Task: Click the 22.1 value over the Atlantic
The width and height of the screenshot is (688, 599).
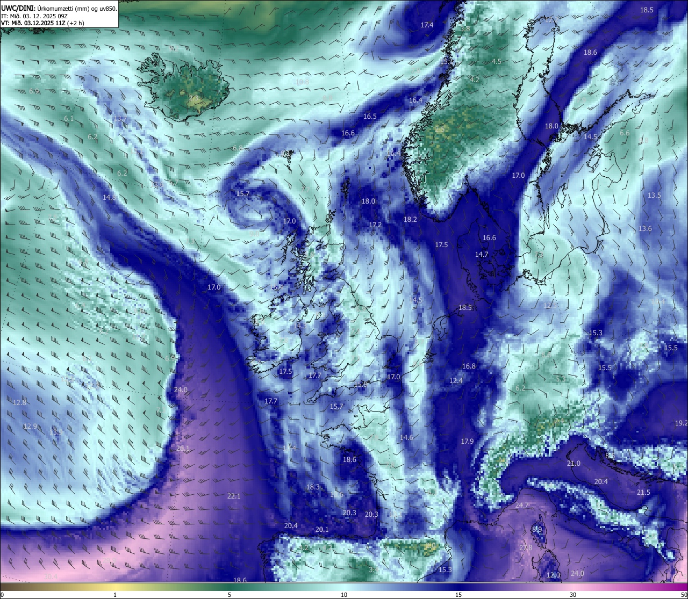Action: tap(234, 496)
